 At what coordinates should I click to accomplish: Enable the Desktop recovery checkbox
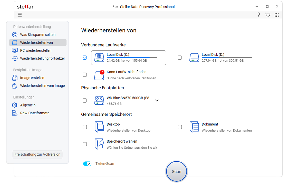(85, 127)
